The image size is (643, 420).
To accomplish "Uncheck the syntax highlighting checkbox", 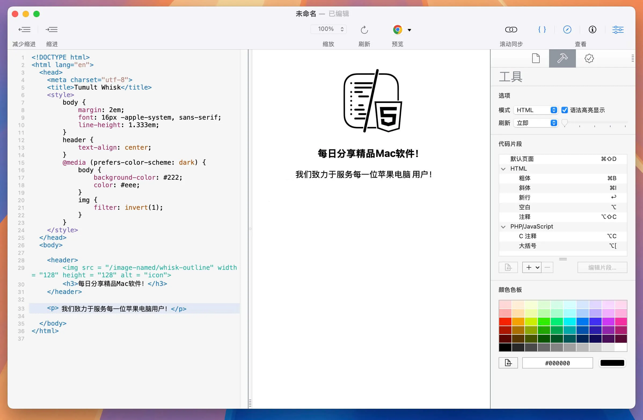I will pos(564,110).
